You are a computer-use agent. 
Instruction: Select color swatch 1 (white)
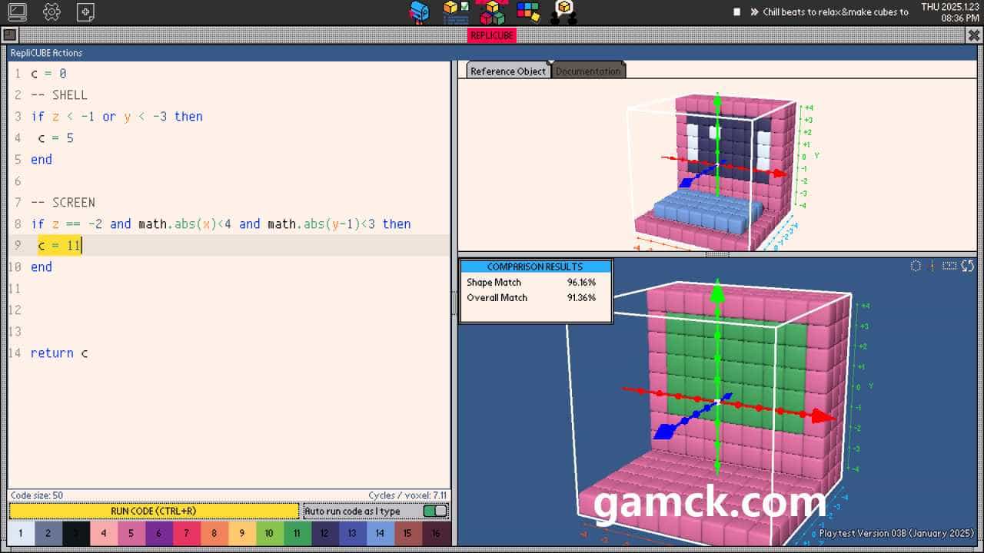pos(21,533)
